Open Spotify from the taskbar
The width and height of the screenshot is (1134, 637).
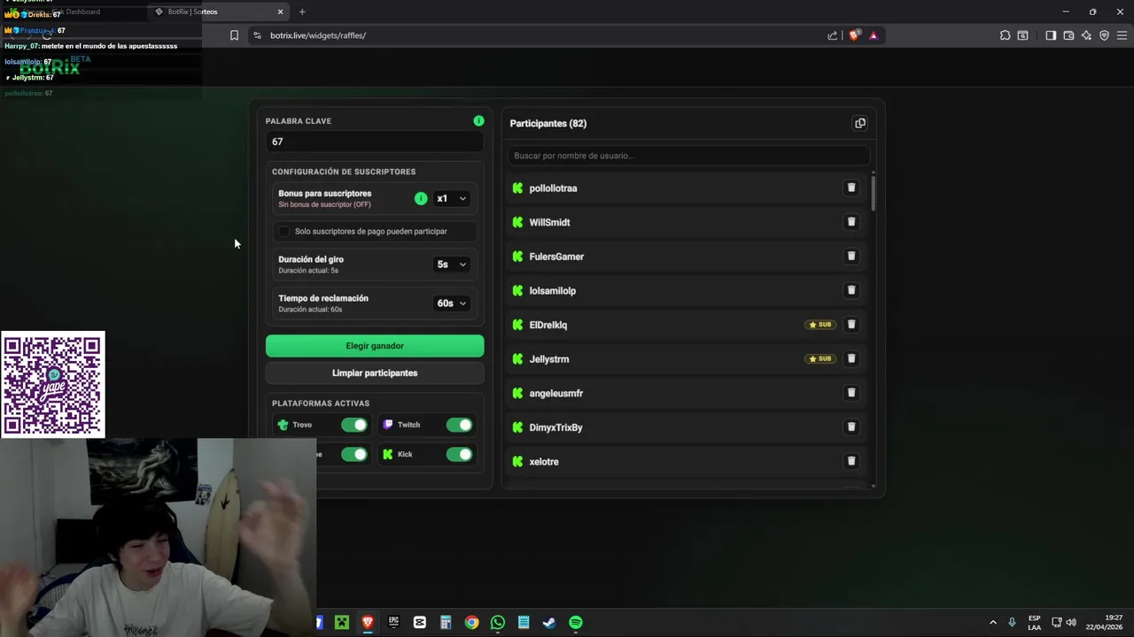pyautogui.click(x=576, y=623)
